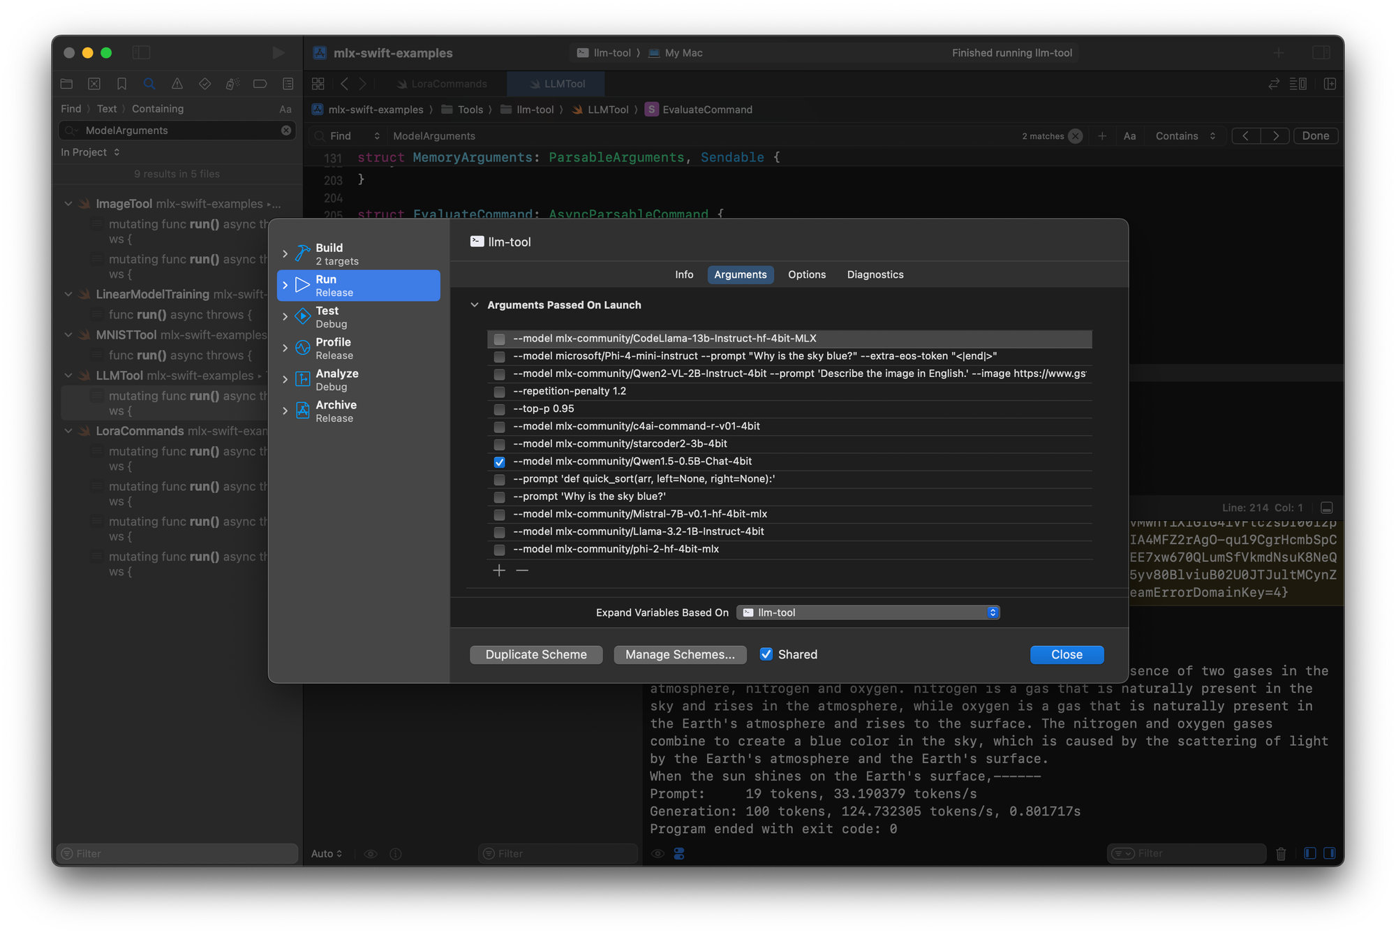
Task: Enable the Phi-4-mini-instruct model argument
Action: tap(499, 356)
